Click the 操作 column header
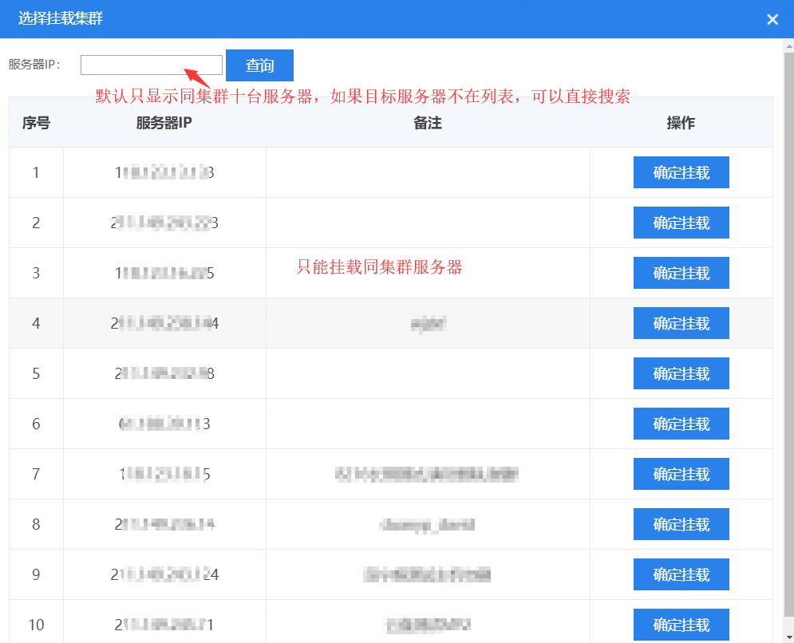This screenshot has height=643, width=794. pyautogui.click(x=681, y=123)
